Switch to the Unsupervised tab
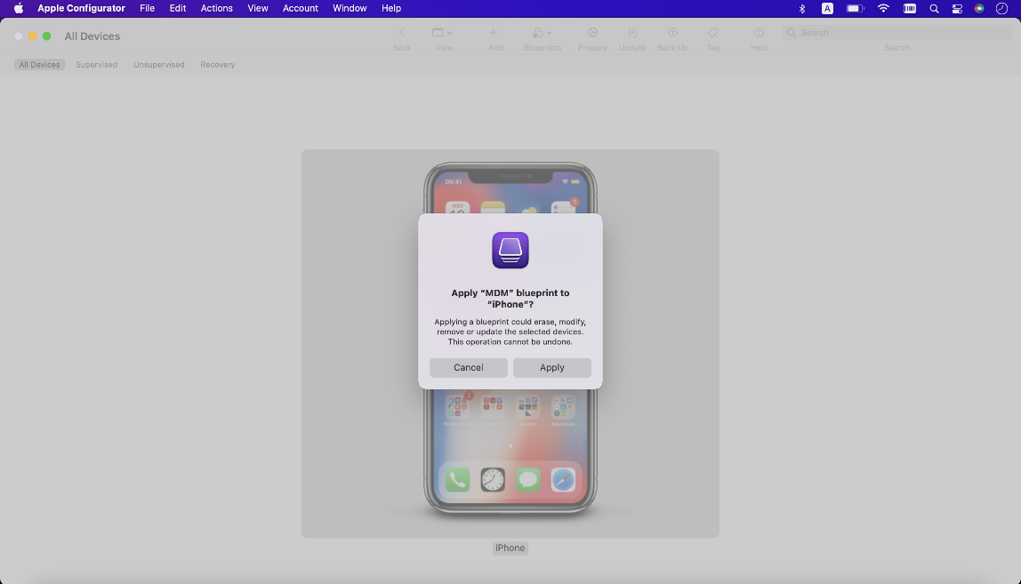The width and height of the screenshot is (1021, 584). tap(159, 65)
